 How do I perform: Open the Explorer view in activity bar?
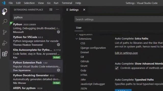coord(5,11)
